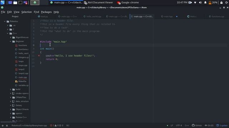229x128 pixels.
Task: Expand the Galaxy submodule folder
Action: coord(10,105)
